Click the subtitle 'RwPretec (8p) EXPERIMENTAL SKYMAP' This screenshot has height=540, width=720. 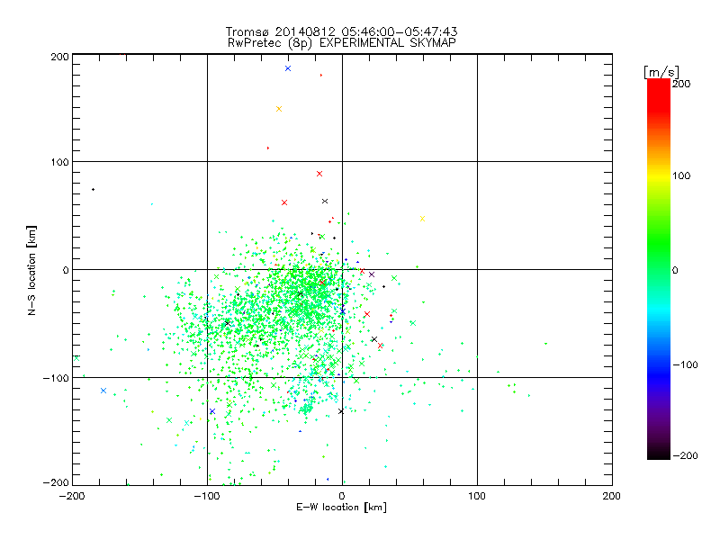342,43
